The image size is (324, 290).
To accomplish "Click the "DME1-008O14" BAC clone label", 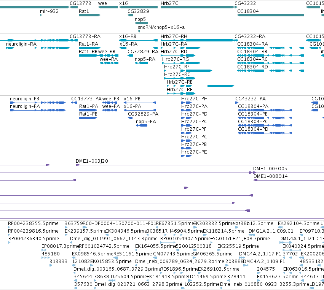I will tap(270, 176).
